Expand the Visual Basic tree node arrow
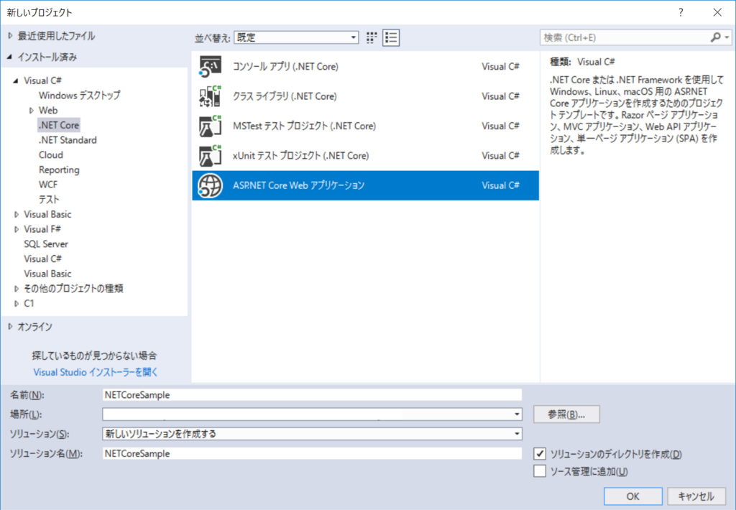The height and width of the screenshot is (510, 736). click(x=17, y=215)
